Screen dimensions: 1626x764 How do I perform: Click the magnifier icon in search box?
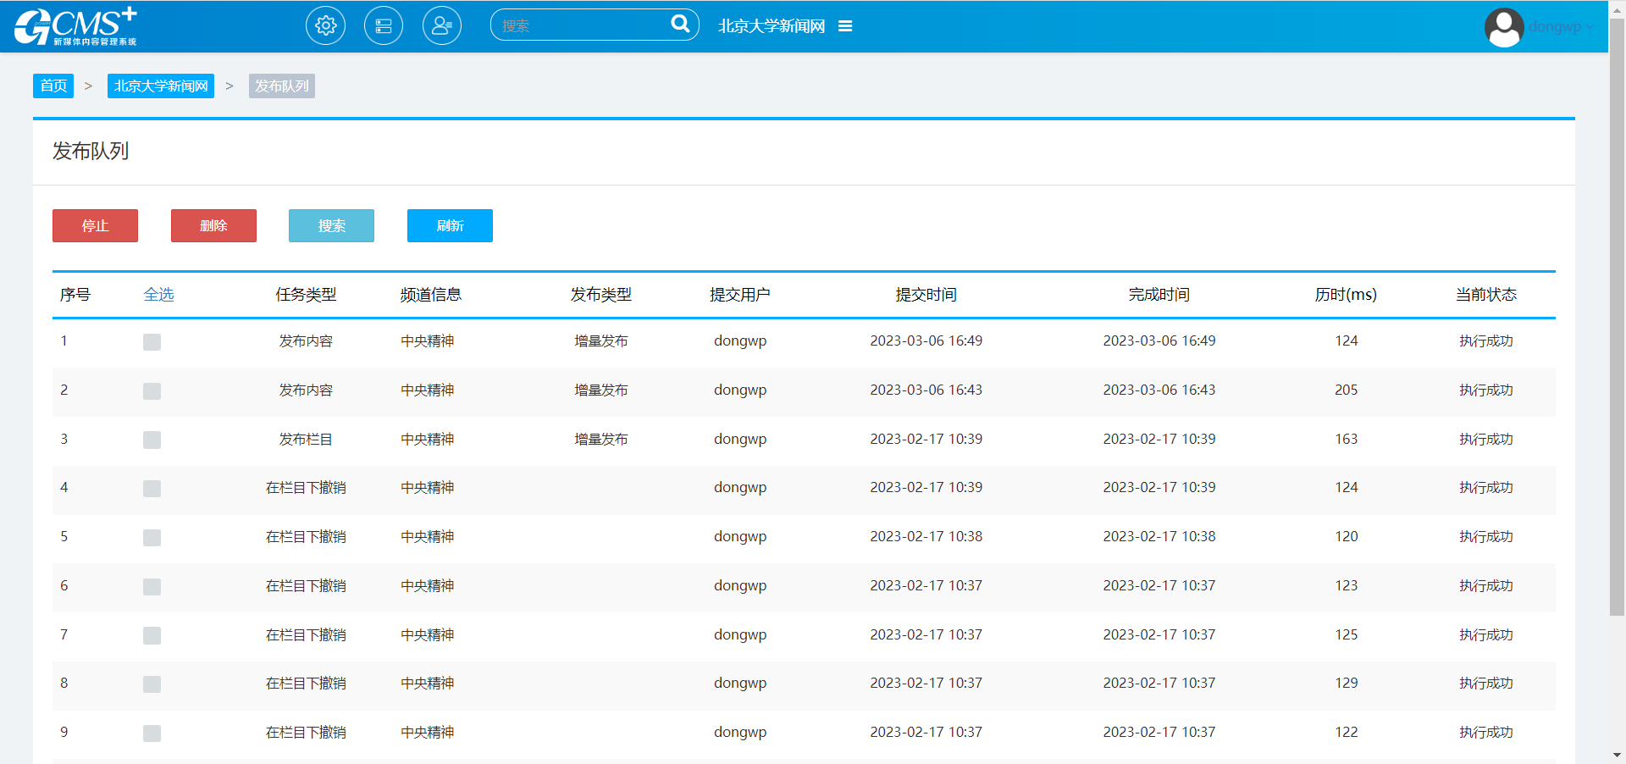(680, 25)
